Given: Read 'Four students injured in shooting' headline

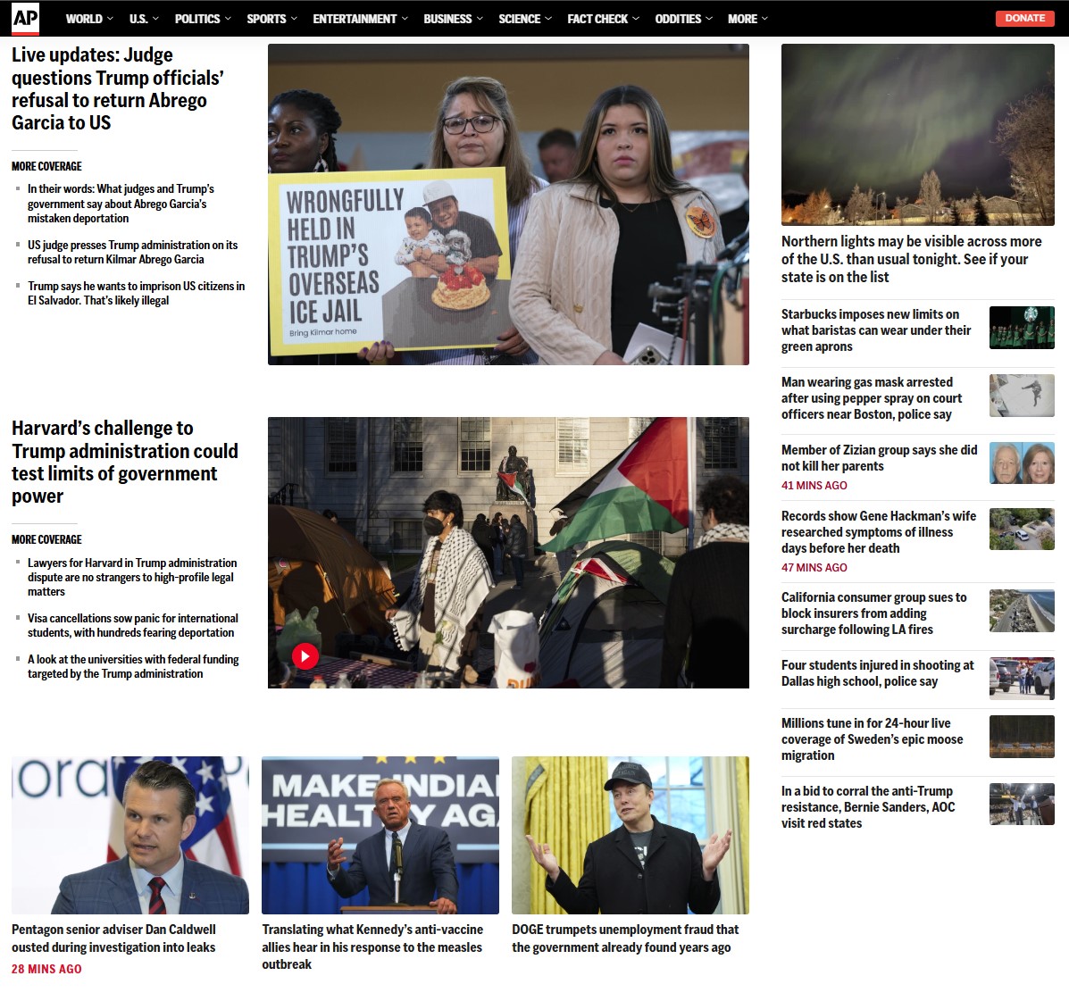Looking at the screenshot, I should 877,673.
